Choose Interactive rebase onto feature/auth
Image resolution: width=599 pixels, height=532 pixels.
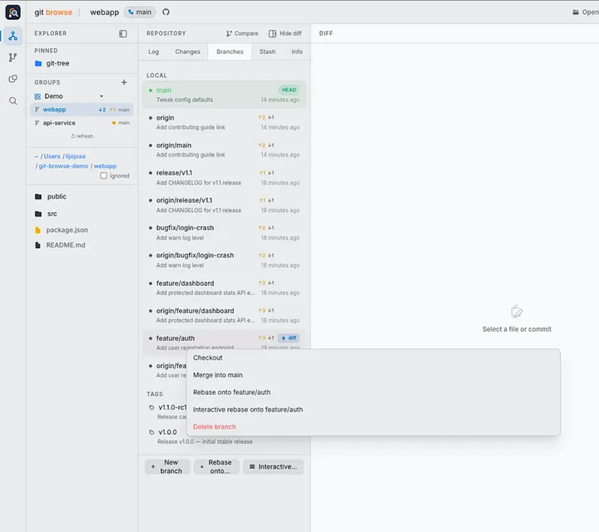[373, 410]
